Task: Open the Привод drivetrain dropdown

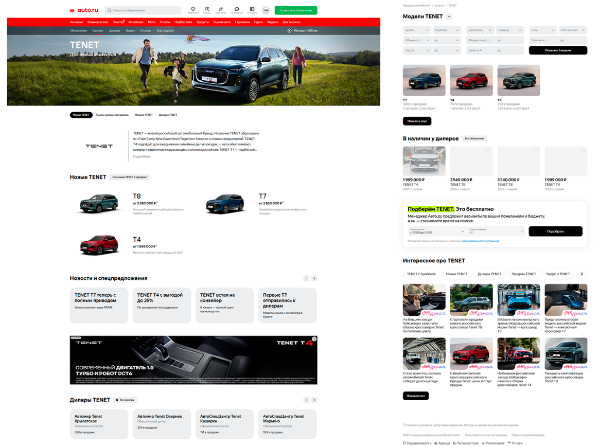Action: tap(510, 30)
